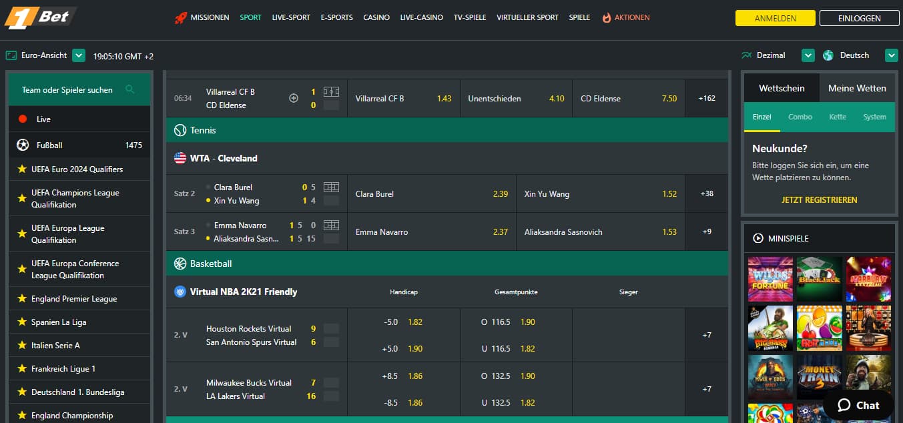Click star icon next to Deutschland 1. Bundesliga
903x423 pixels.
pos(22,392)
